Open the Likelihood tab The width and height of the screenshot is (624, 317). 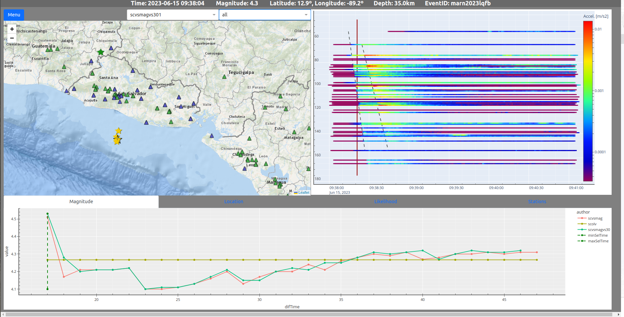click(385, 202)
